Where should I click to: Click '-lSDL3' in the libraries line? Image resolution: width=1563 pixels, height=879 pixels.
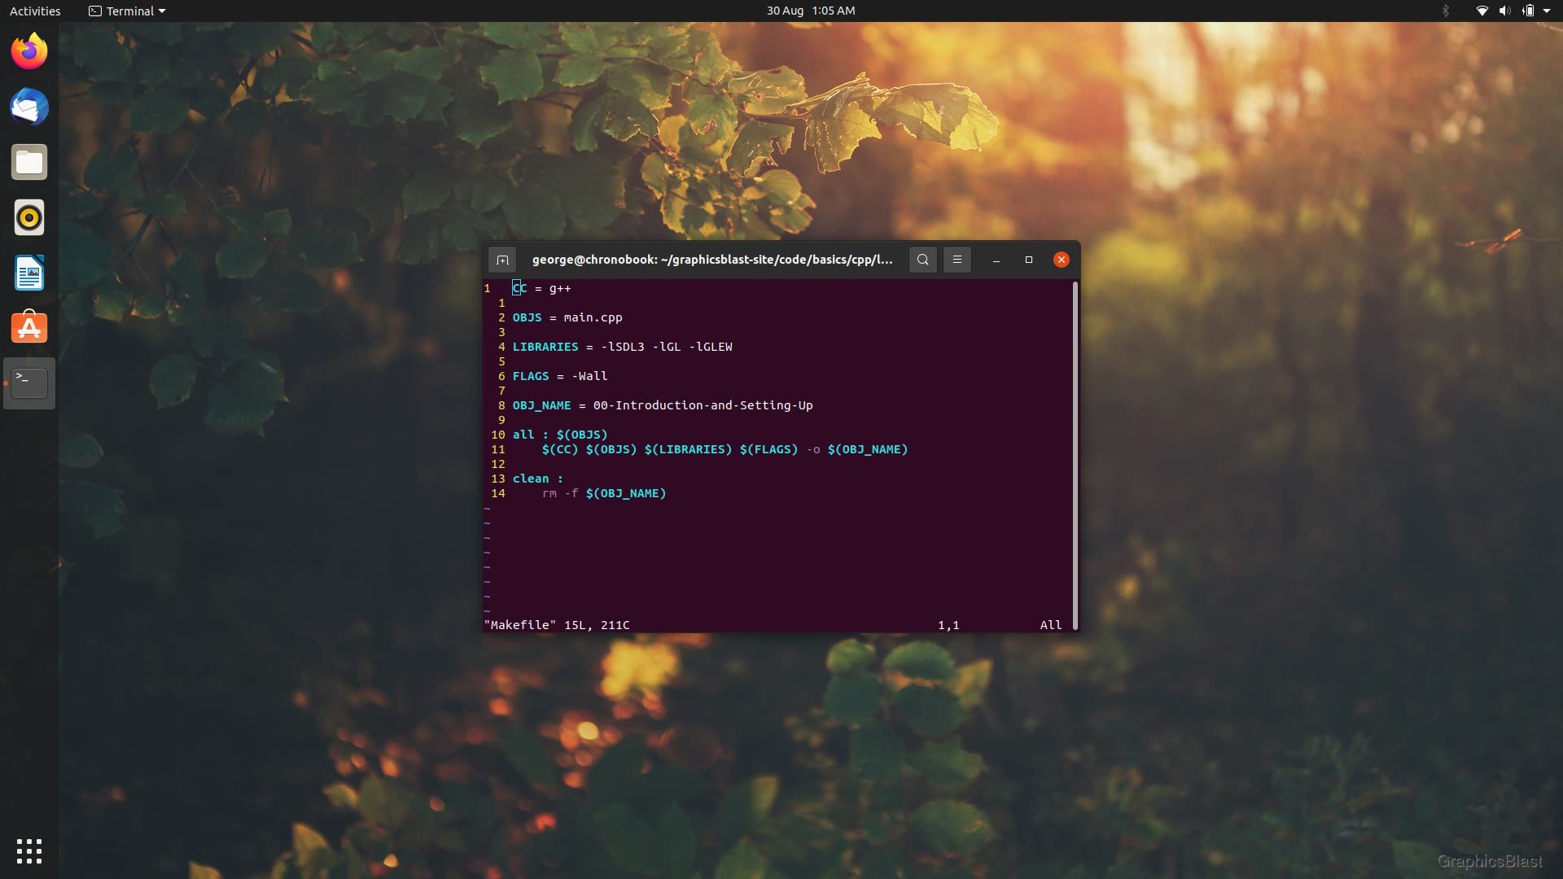pos(623,347)
